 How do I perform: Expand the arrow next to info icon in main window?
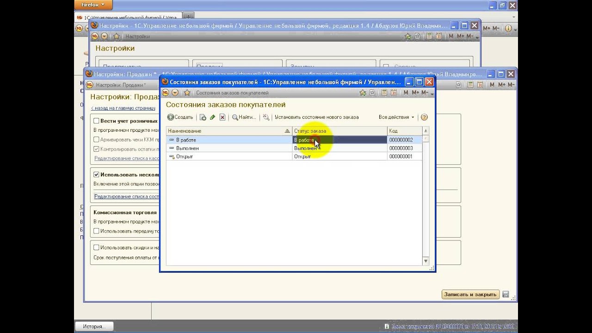click(515, 29)
